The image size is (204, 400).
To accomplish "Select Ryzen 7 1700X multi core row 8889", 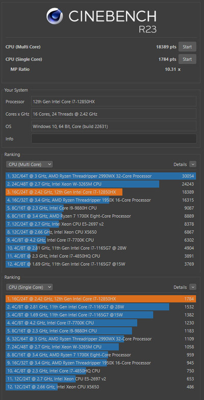I will point(101,216).
